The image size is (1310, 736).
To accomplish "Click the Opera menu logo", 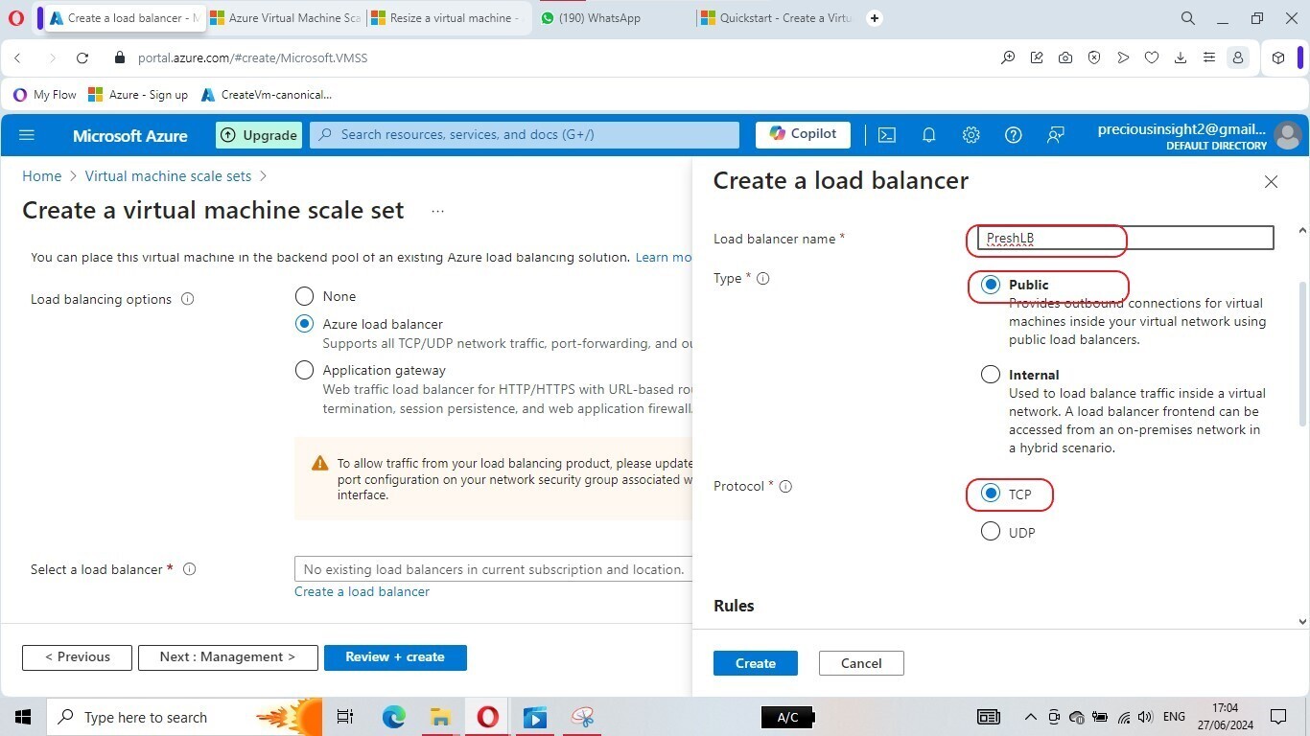I will pos(15,18).
